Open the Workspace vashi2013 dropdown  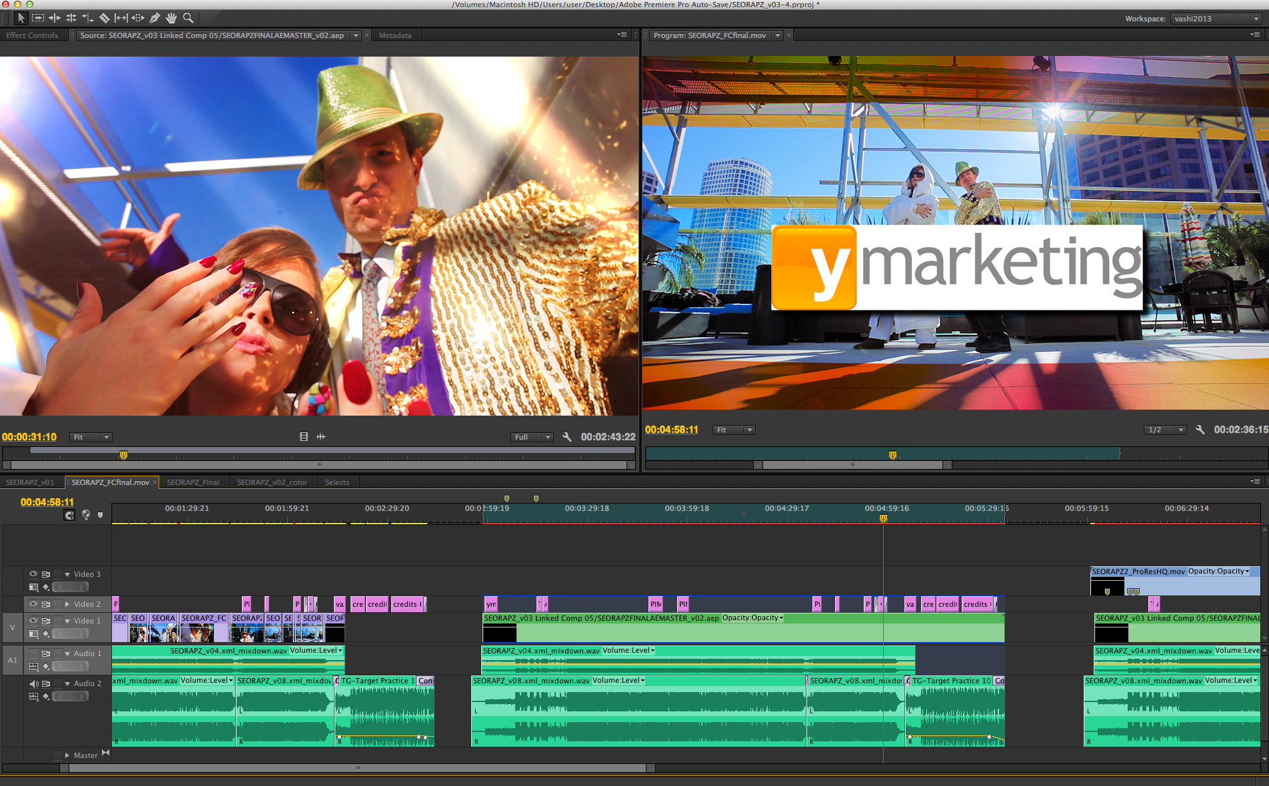1216,19
